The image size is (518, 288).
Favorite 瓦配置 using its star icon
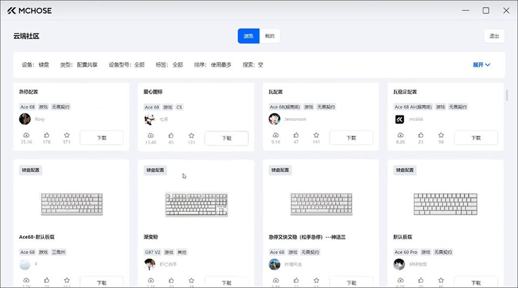316,135
